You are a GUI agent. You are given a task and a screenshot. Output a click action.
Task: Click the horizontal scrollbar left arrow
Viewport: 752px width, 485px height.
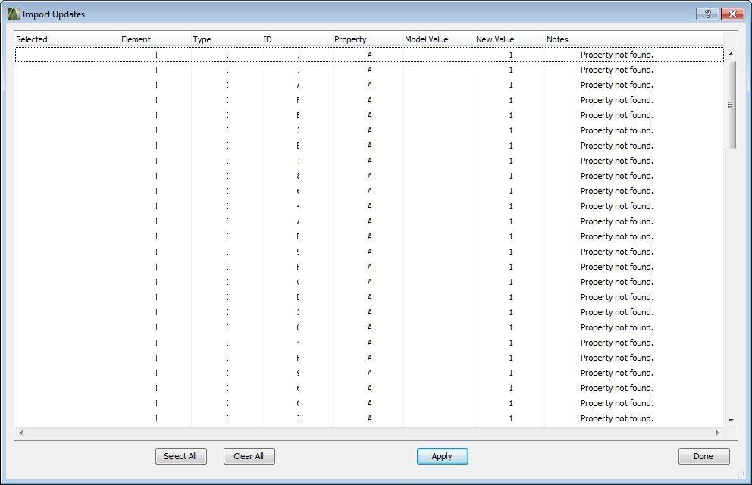coord(20,432)
